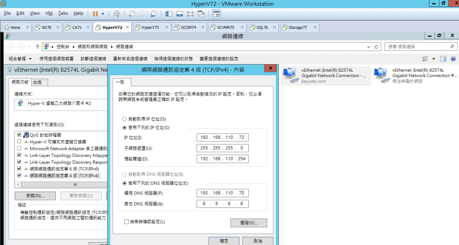Expand the pause button dropdown arrow
Screen dimensions: 459x245
[x=103, y=13]
